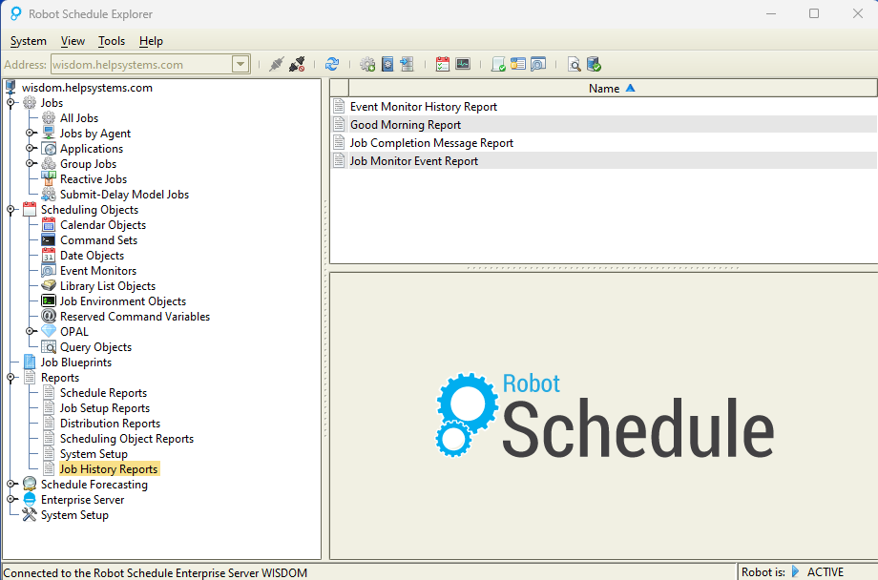The image size is (878, 580).
Task: Click the Job Environment Objects icon
Action: 49,301
